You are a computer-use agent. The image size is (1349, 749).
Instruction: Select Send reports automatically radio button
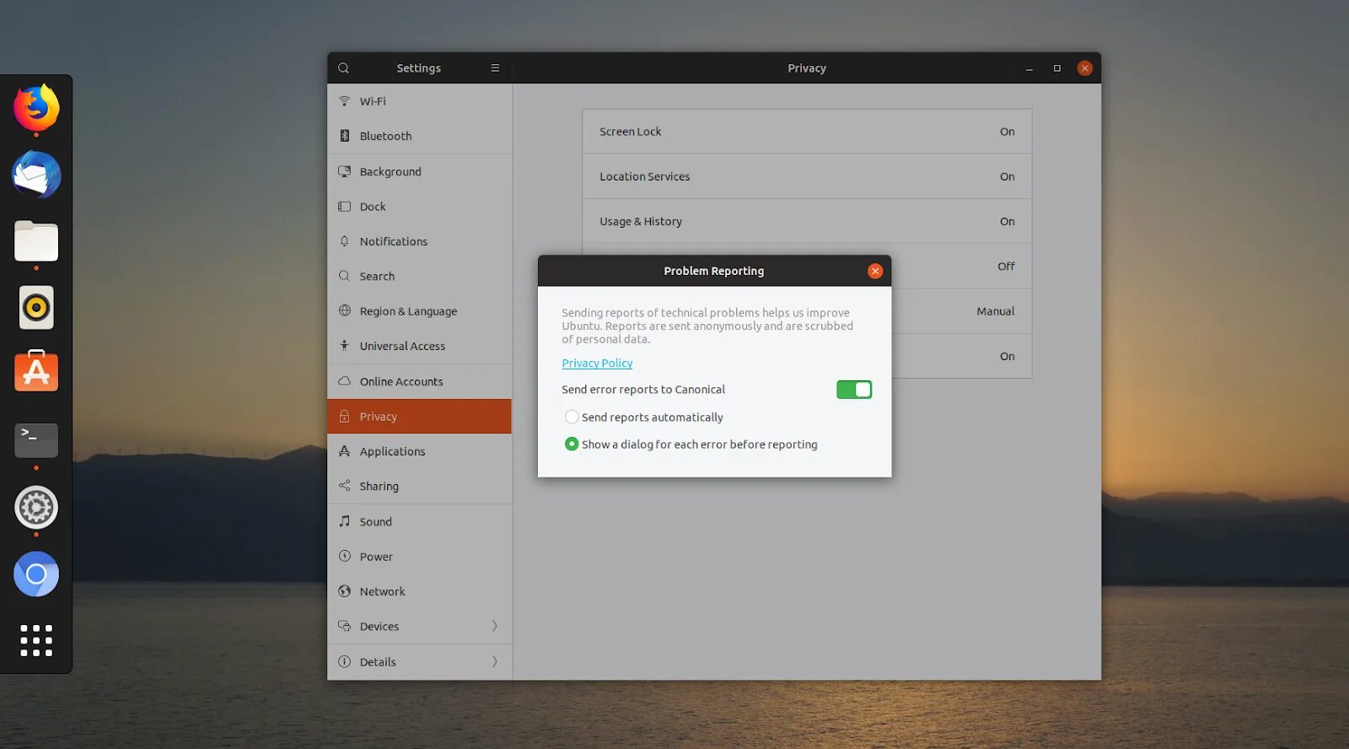(x=572, y=417)
